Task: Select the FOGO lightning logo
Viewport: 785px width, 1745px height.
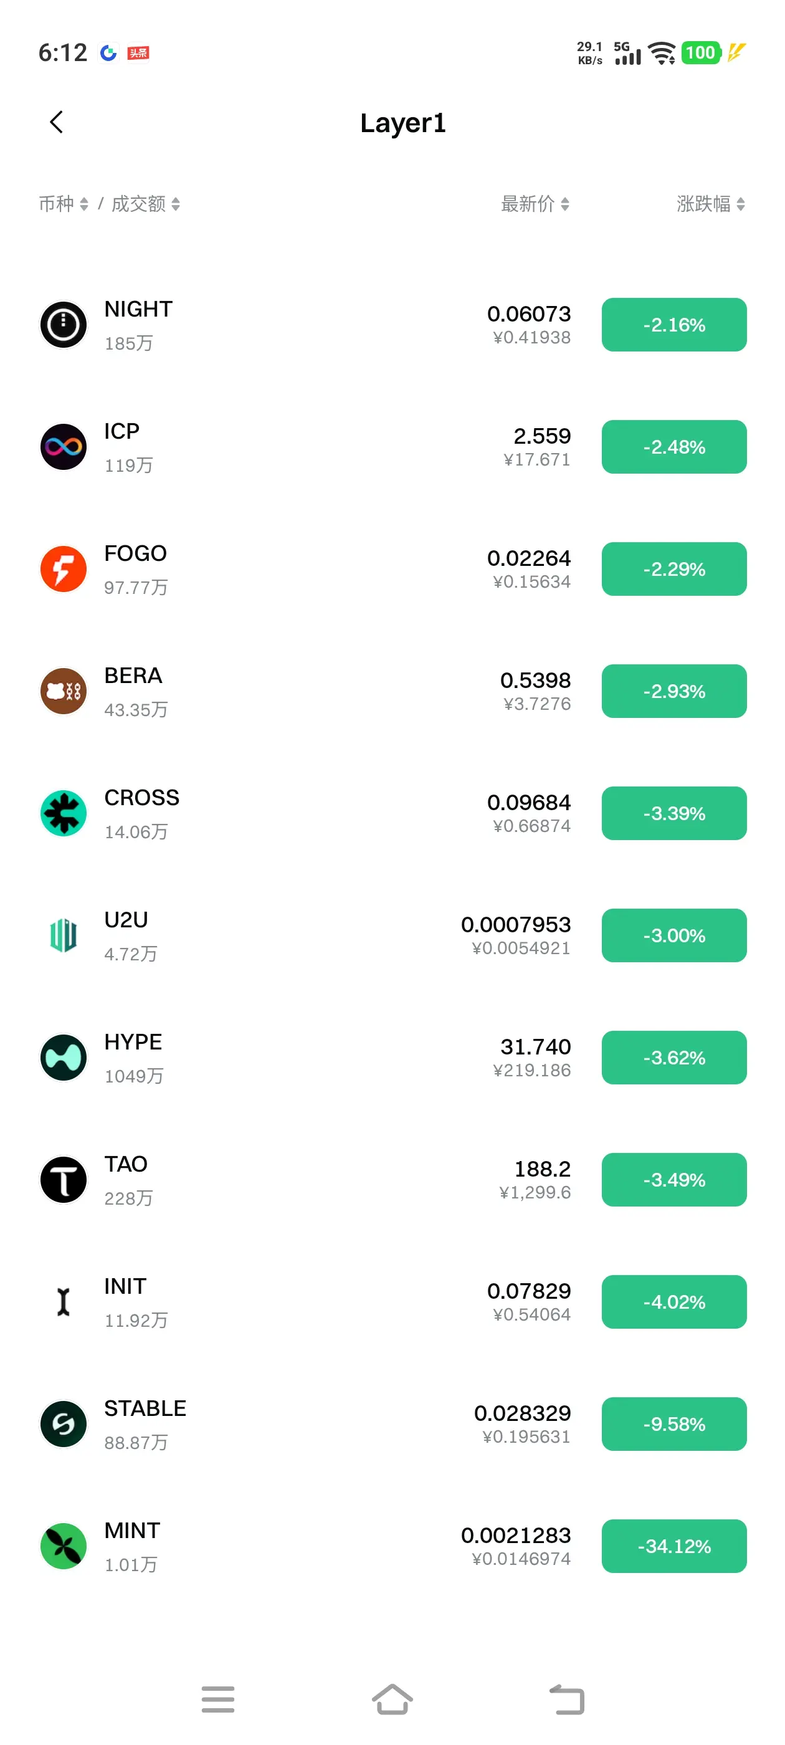Action: click(x=64, y=569)
